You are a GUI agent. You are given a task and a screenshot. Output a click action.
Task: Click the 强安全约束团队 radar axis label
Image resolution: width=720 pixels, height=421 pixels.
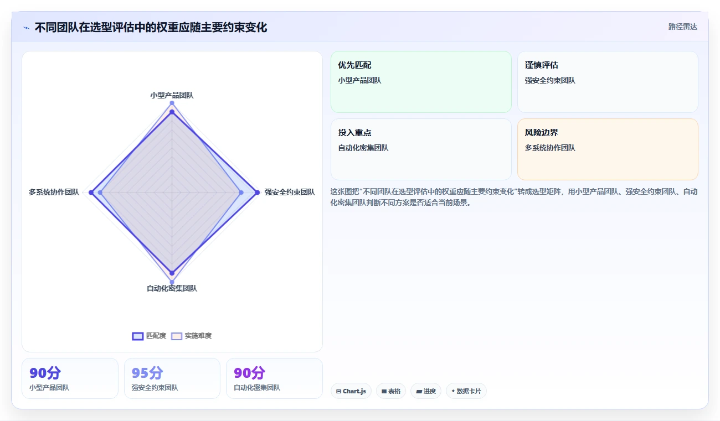290,192
